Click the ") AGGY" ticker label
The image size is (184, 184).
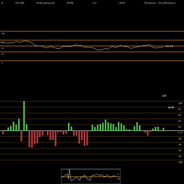(121, 3)
